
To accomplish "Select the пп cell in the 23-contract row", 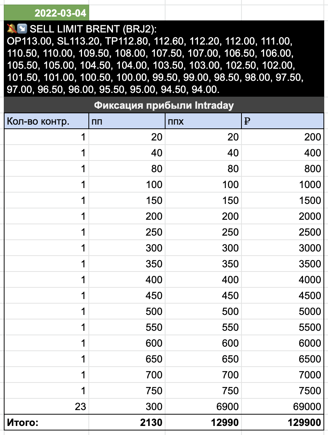I will coord(127,406).
